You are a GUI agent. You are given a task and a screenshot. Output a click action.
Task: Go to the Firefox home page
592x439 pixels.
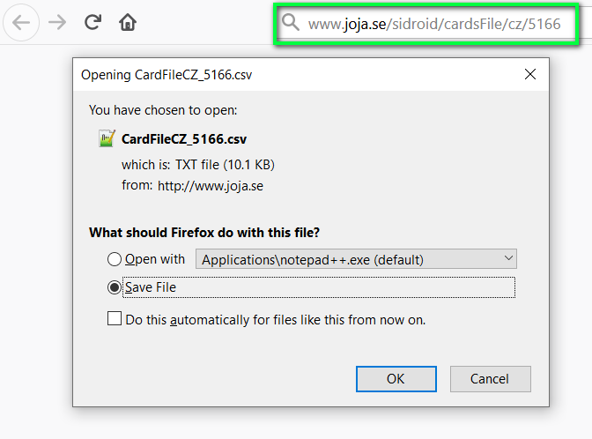pos(128,23)
